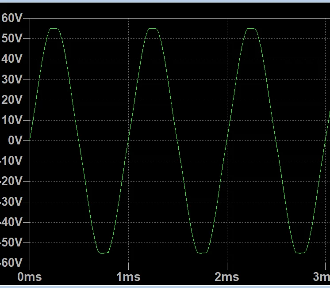This screenshot has width=330, height=288.
Task: Select the second negative trough of green trace
Action: (202, 253)
